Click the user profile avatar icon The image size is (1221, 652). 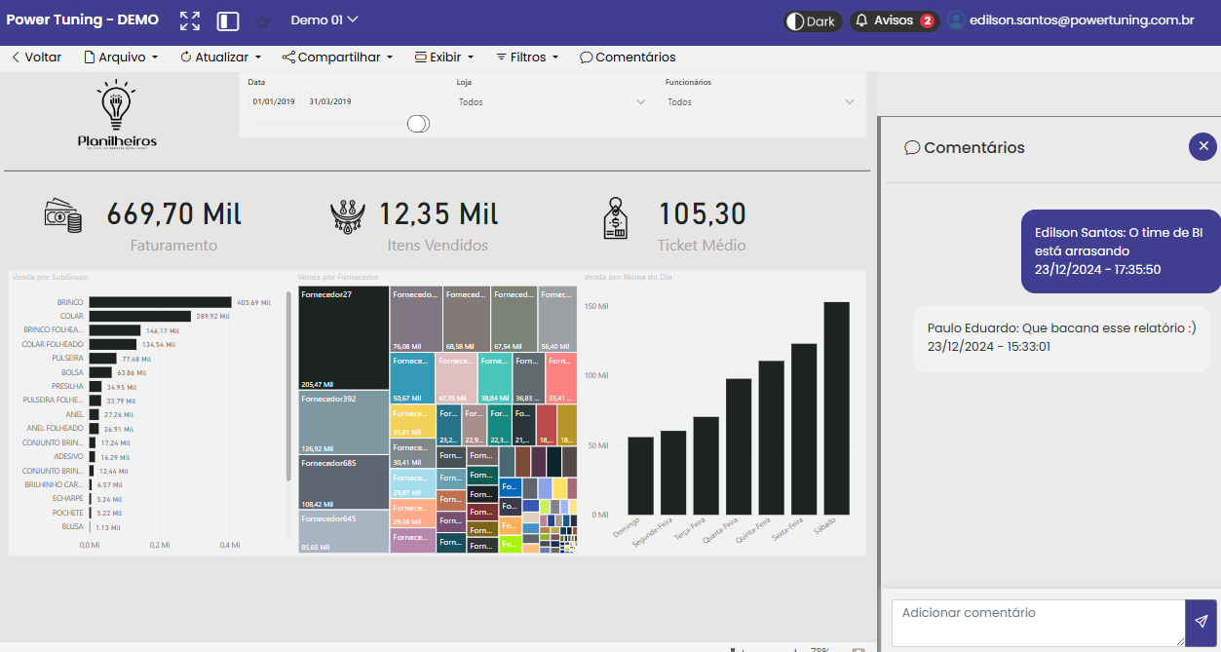point(956,20)
